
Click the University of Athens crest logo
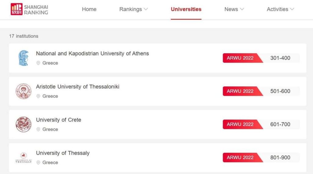coord(24,58)
